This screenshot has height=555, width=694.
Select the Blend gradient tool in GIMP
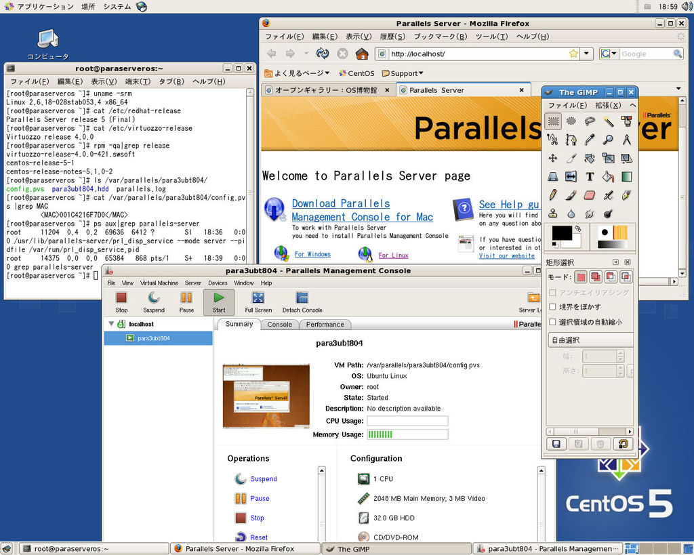click(627, 177)
